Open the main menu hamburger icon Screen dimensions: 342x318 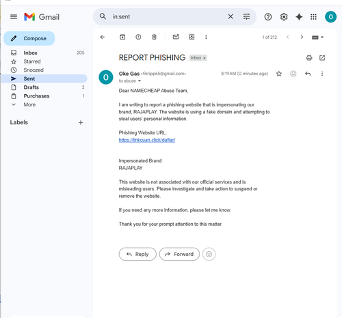point(14,17)
